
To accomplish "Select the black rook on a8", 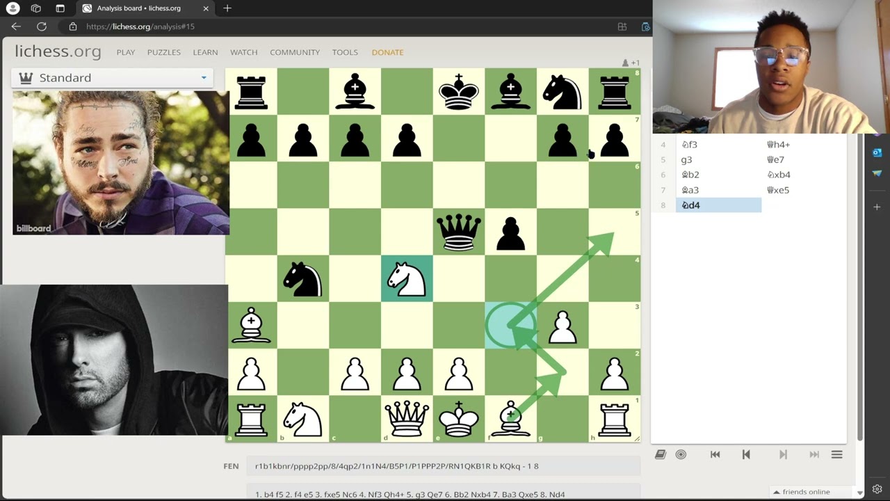I will [251, 91].
